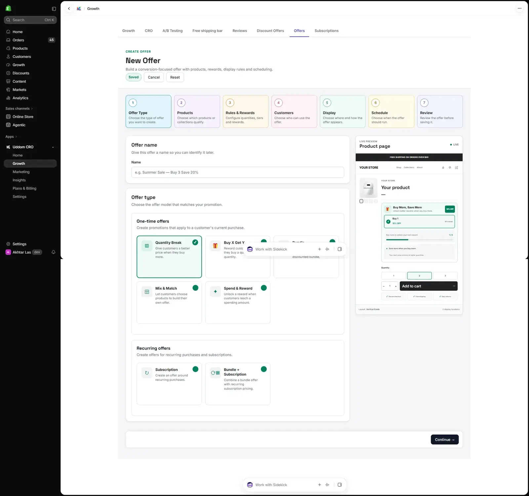Collapse the sidebar with the panel icon
529x496 pixels.
54,9
